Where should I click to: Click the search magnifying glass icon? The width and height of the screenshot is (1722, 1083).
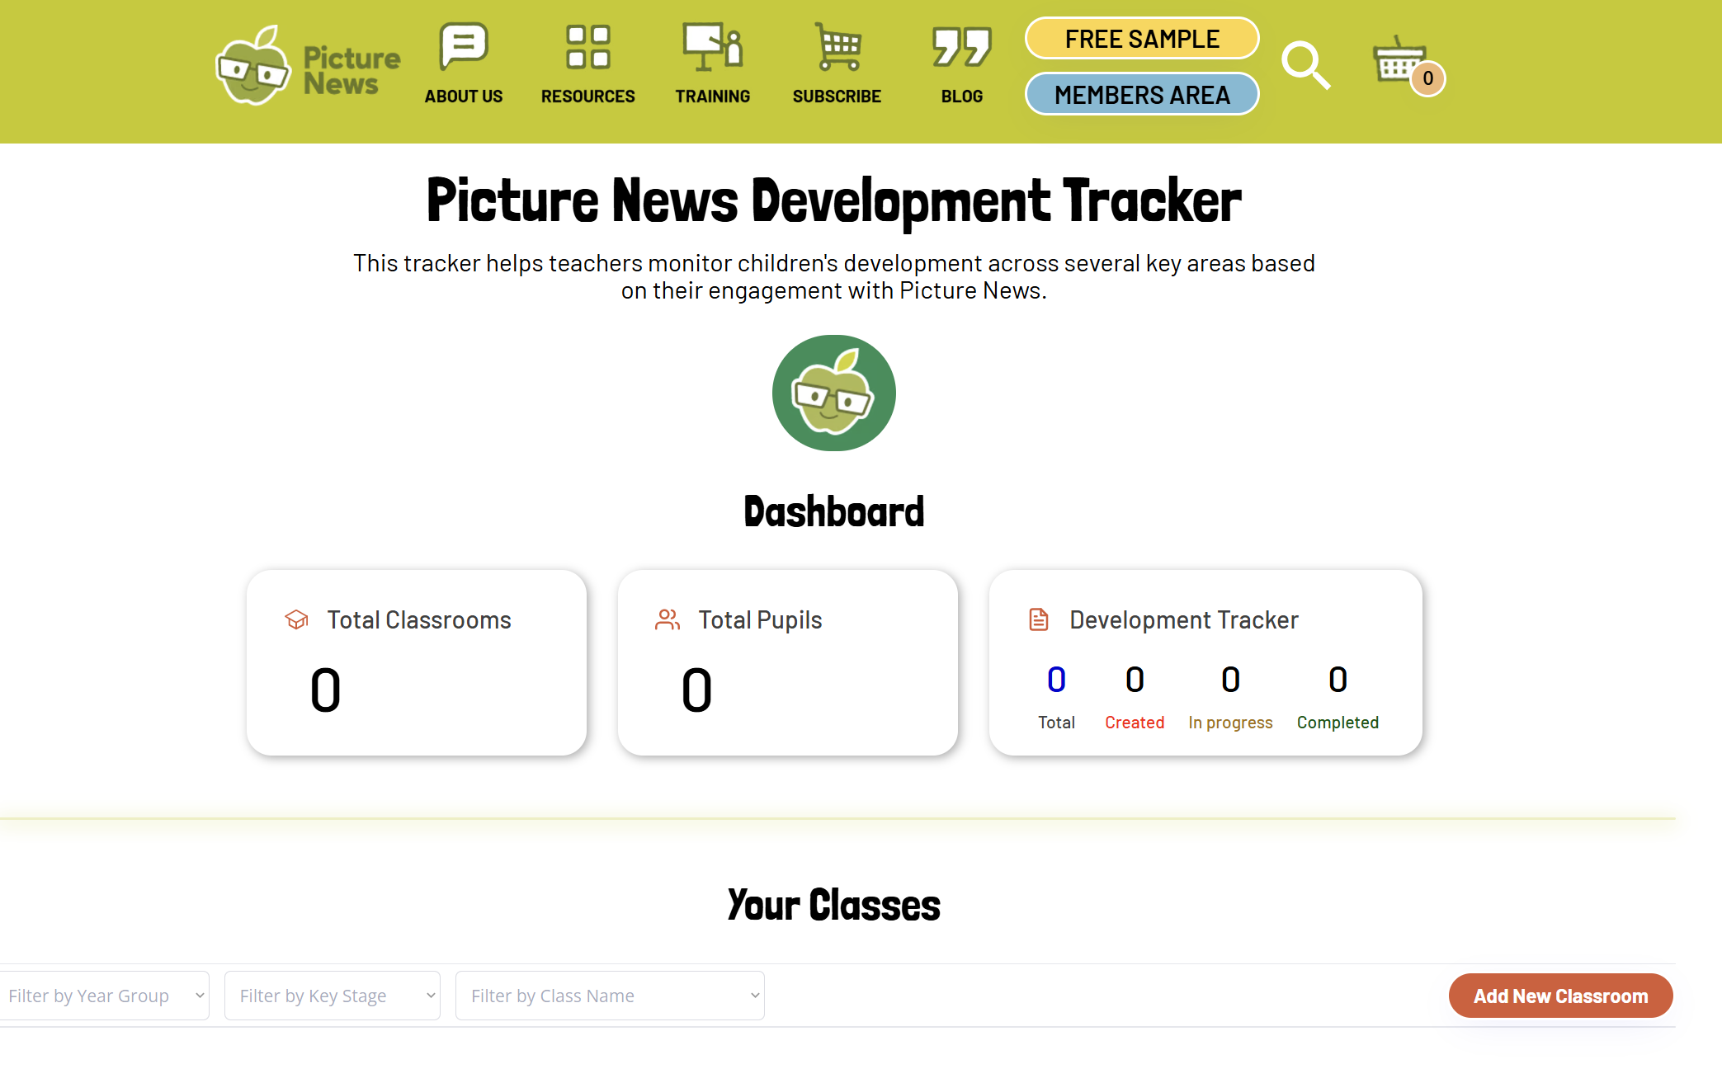coord(1305,65)
